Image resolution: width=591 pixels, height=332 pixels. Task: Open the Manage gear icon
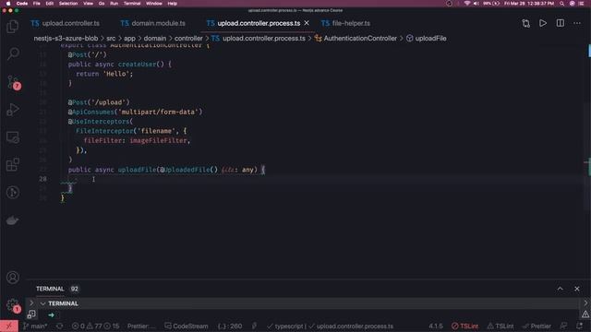click(13, 305)
